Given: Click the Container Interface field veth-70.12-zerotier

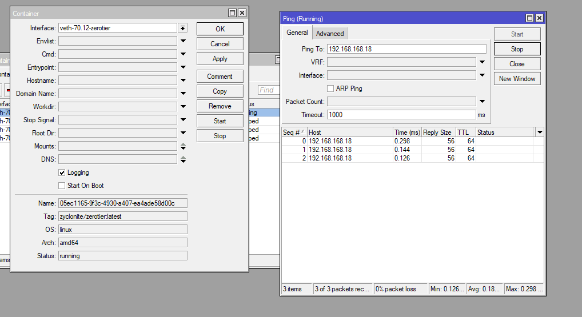Looking at the screenshot, I should coord(118,28).
